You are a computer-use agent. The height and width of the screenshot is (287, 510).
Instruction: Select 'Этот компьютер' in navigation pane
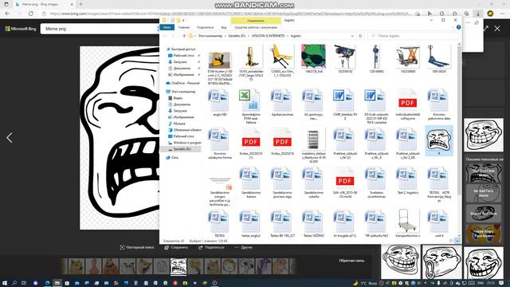click(183, 92)
